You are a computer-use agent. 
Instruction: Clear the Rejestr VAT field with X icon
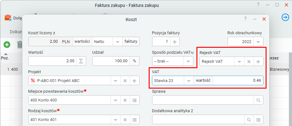[249, 62]
